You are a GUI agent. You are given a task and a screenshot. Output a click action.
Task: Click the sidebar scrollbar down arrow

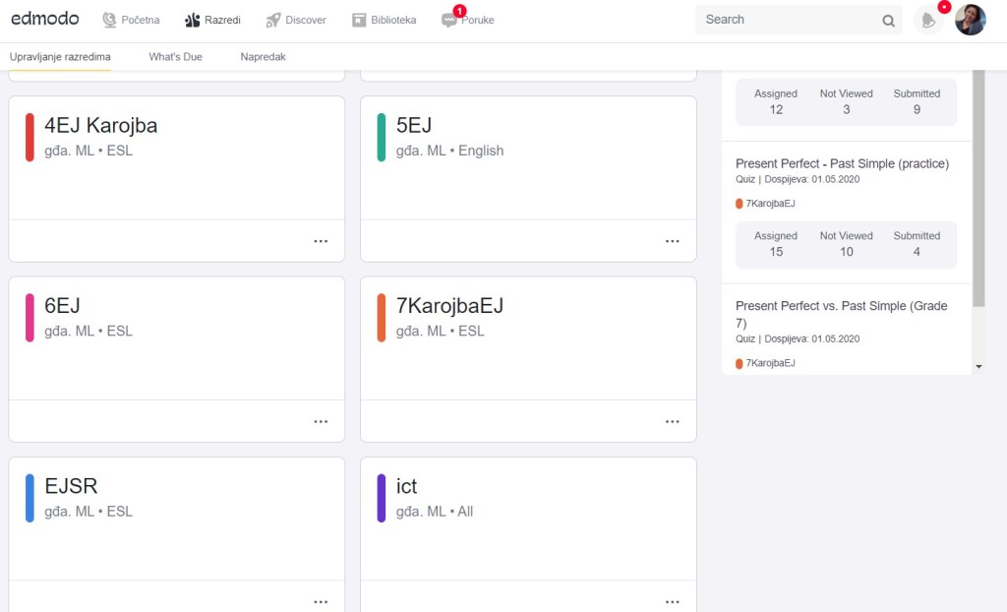coord(977,366)
